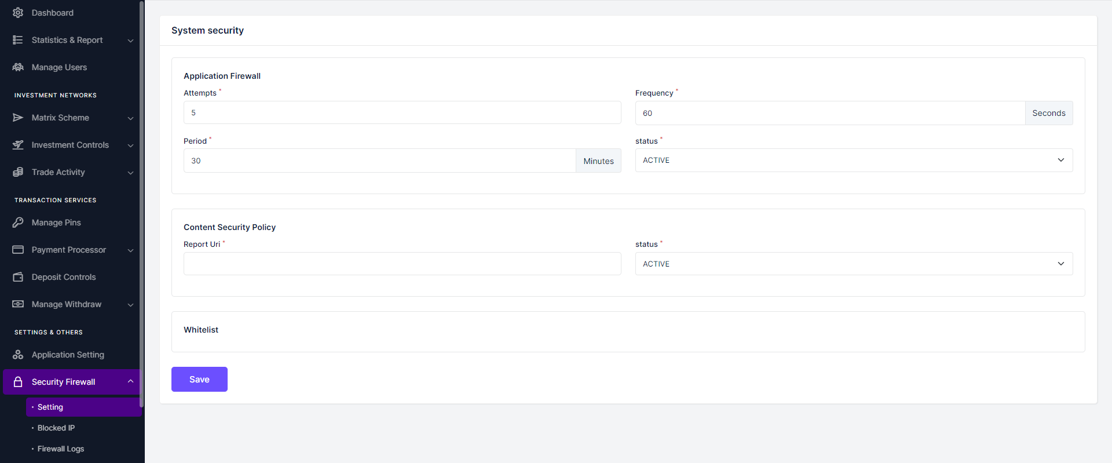Screen dimensions: 1112x463
Task: Click the Deposit Controls wallet icon
Action: tap(18, 277)
